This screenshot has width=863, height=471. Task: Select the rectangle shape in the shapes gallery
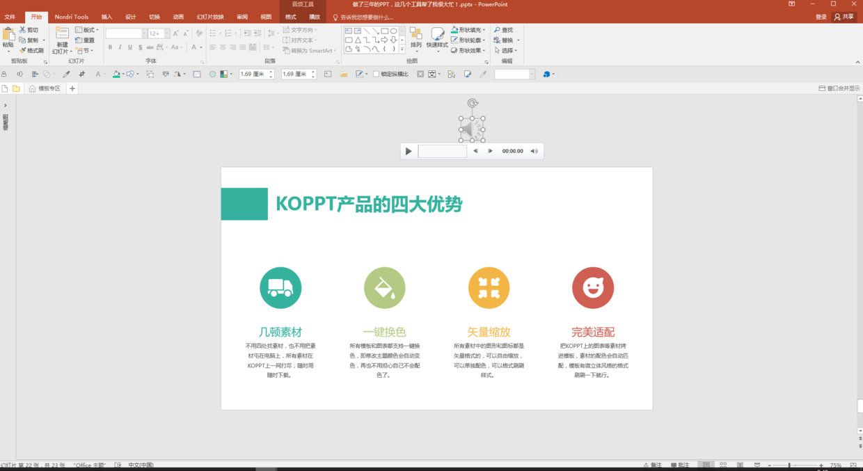pyautogui.click(x=385, y=31)
